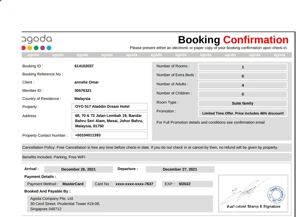Click the Number of Adults value box

(x=243, y=85)
